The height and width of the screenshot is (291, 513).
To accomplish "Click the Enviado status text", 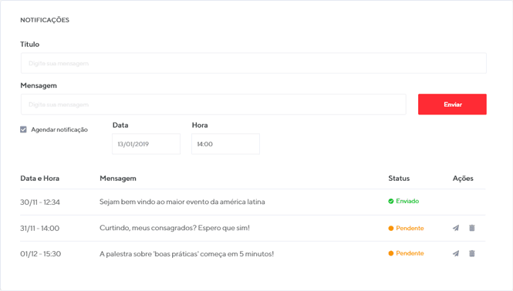I will click(407, 201).
